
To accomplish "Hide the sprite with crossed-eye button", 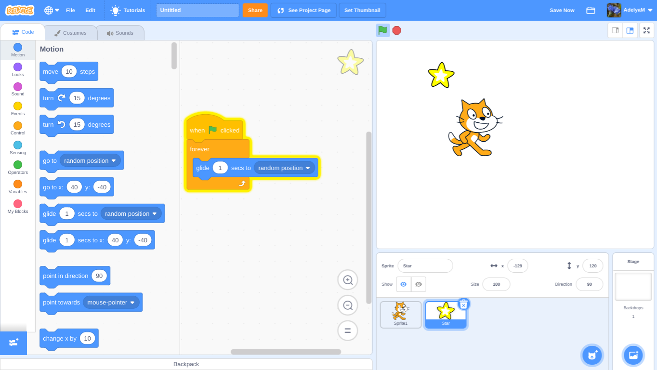I will click(419, 284).
